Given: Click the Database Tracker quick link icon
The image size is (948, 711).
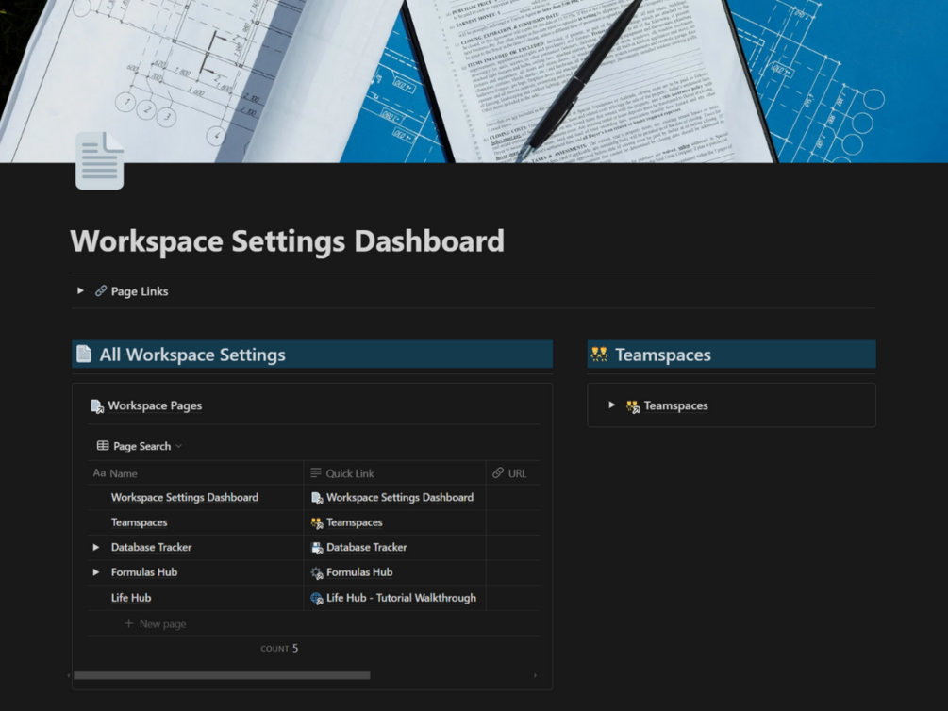Looking at the screenshot, I should tap(317, 548).
